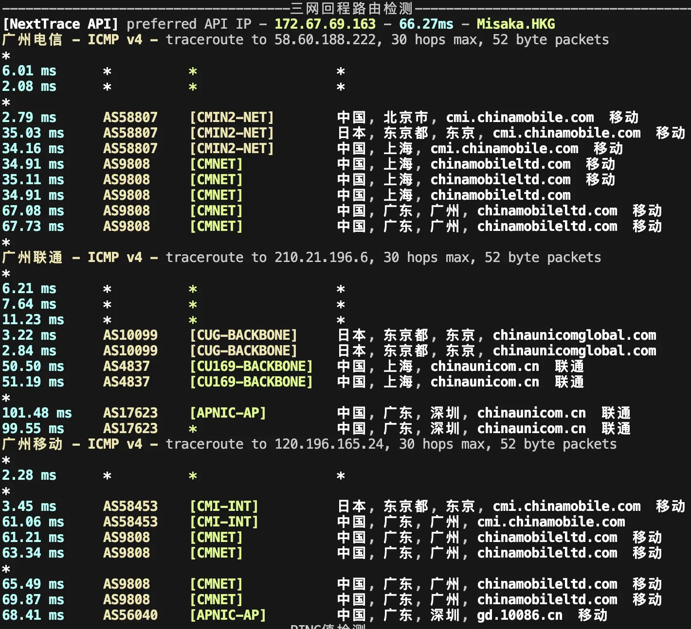691x629 pixels.
Task: Click chinamobileltd.com in the 67.73 ms row
Action: 547,226
